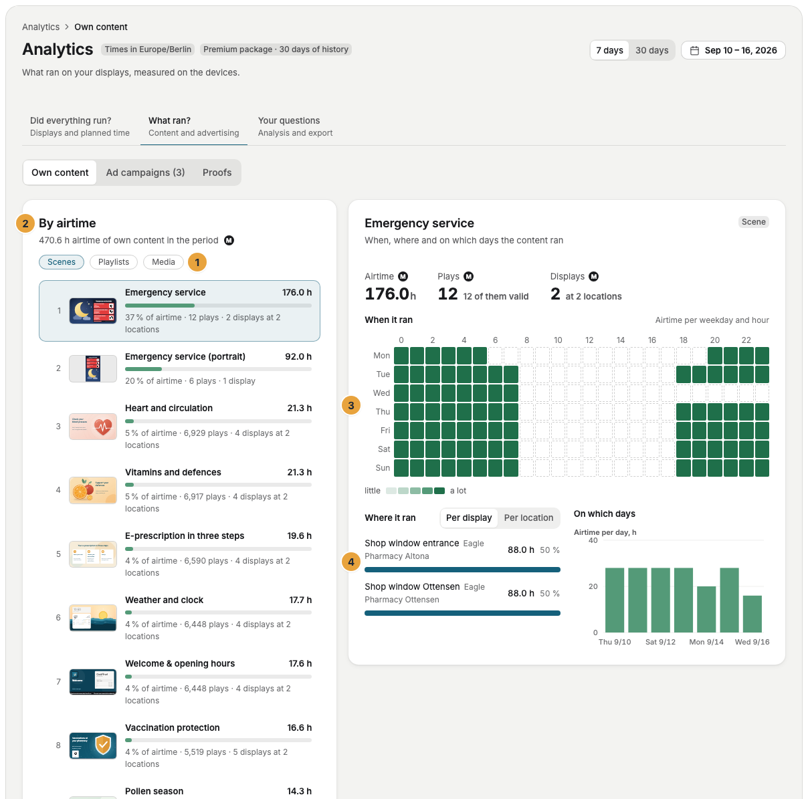Open Emergency service scene thumbnail
The image size is (808, 799).
pyautogui.click(x=93, y=311)
